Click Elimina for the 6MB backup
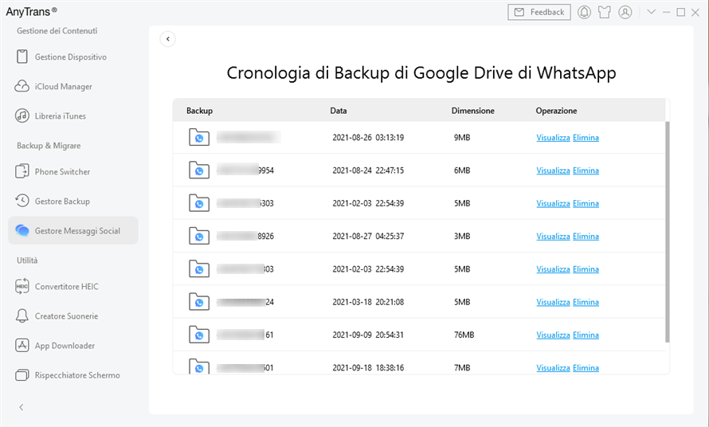 pos(586,170)
